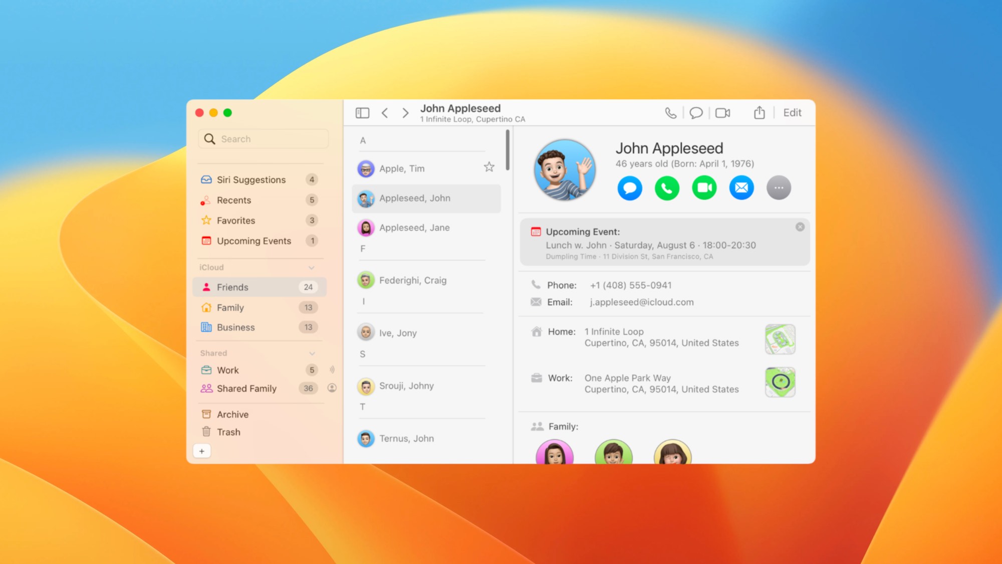Start video call from toolbar camera icon
Viewport: 1002px width, 564px height.
point(722,113)
